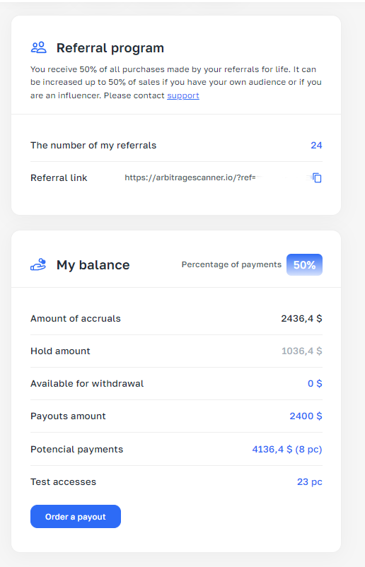Open the support link
The image size is (365, 567).
click(x=183, y=95)
